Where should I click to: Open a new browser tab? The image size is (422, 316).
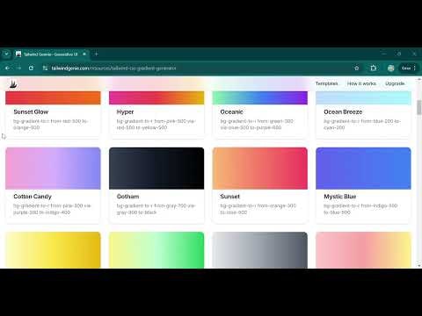point(96,54)
